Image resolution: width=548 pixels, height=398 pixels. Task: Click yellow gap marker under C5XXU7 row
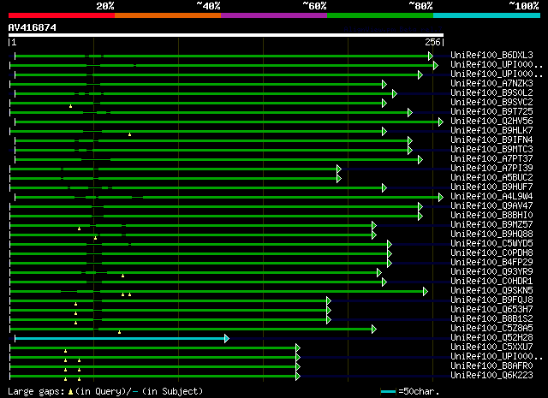(65, 351)
